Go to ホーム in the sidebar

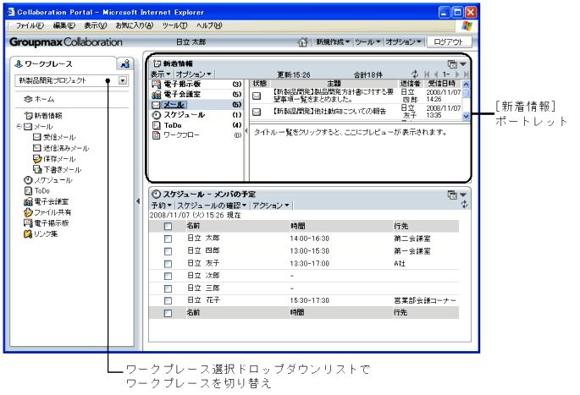point(39,99)
